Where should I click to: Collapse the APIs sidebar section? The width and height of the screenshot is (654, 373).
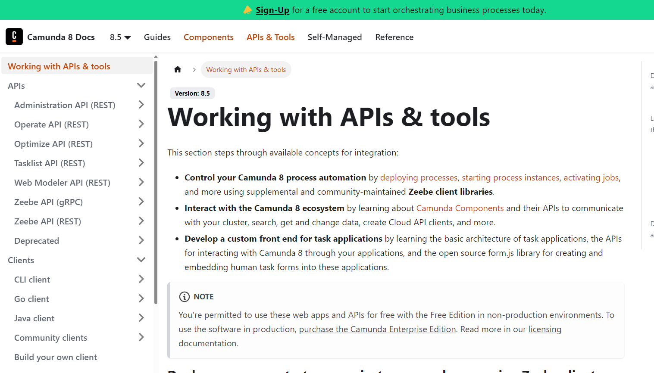141,85
